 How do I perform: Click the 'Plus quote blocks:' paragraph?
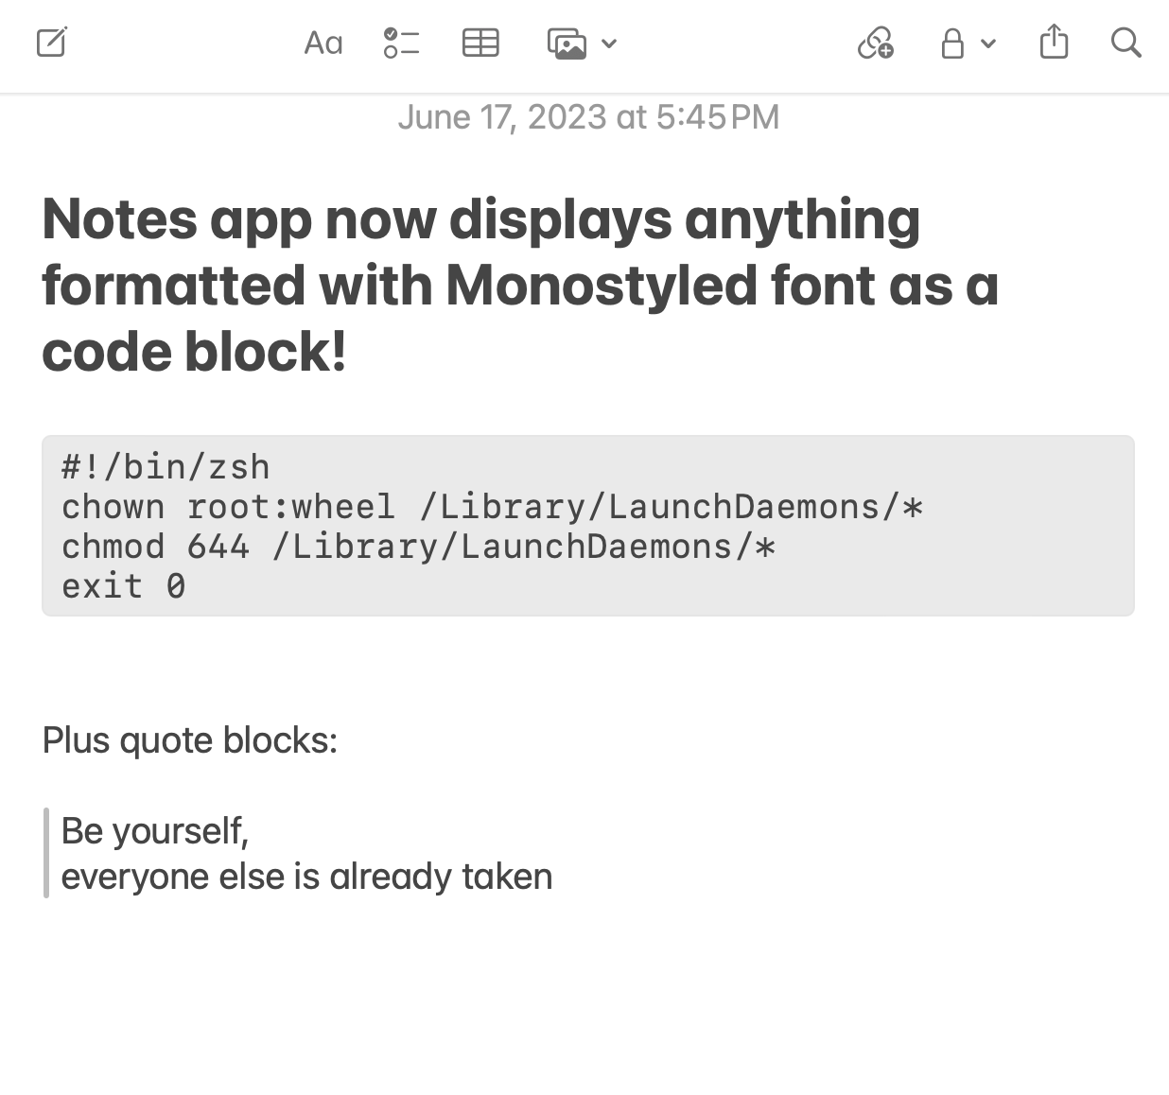point(190,740)
